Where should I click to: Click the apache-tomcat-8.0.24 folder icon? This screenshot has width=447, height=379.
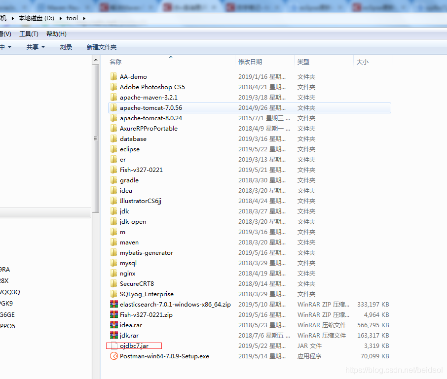click(113, 118)
